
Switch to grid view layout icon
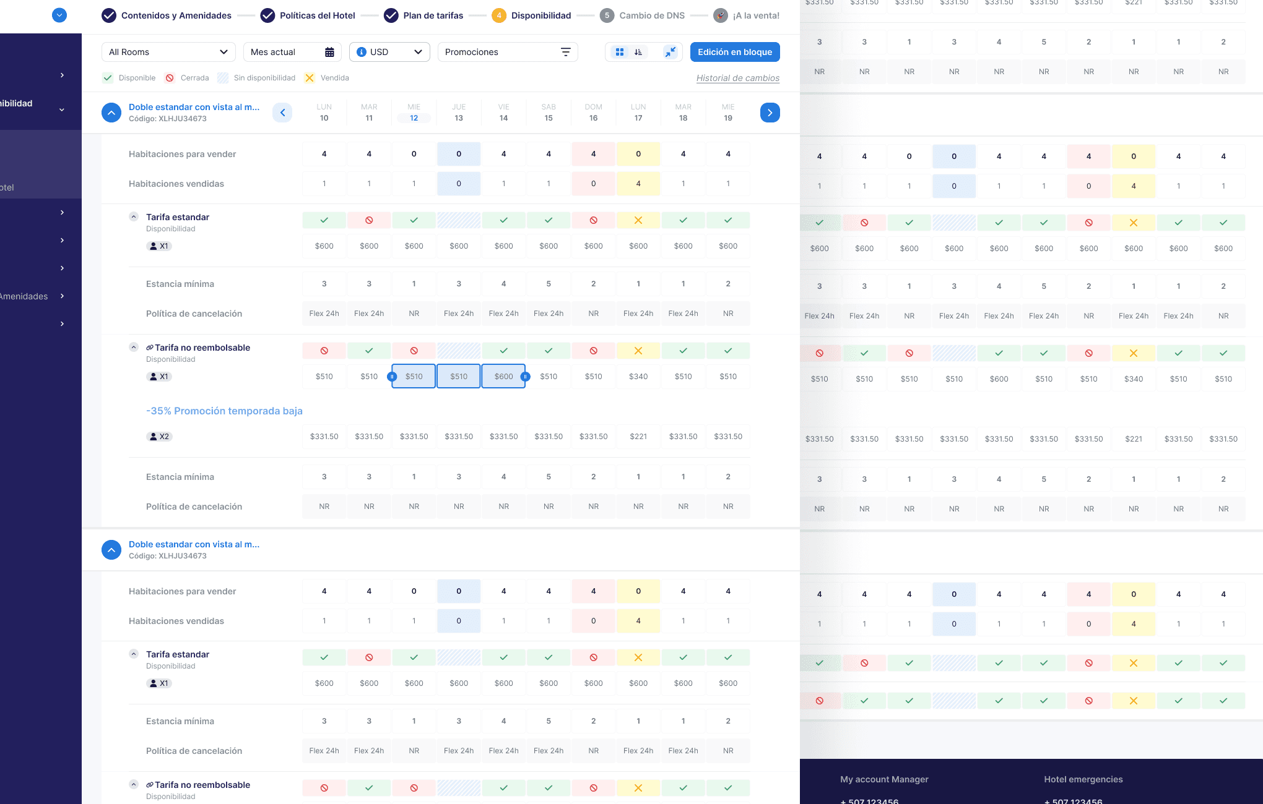point(620,52)
